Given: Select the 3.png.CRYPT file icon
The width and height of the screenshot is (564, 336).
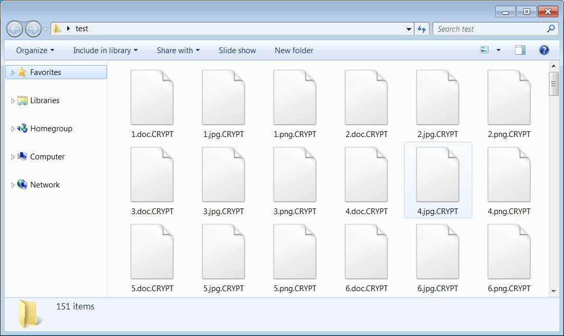Looking at the screenshot, I should coord(295,175).
